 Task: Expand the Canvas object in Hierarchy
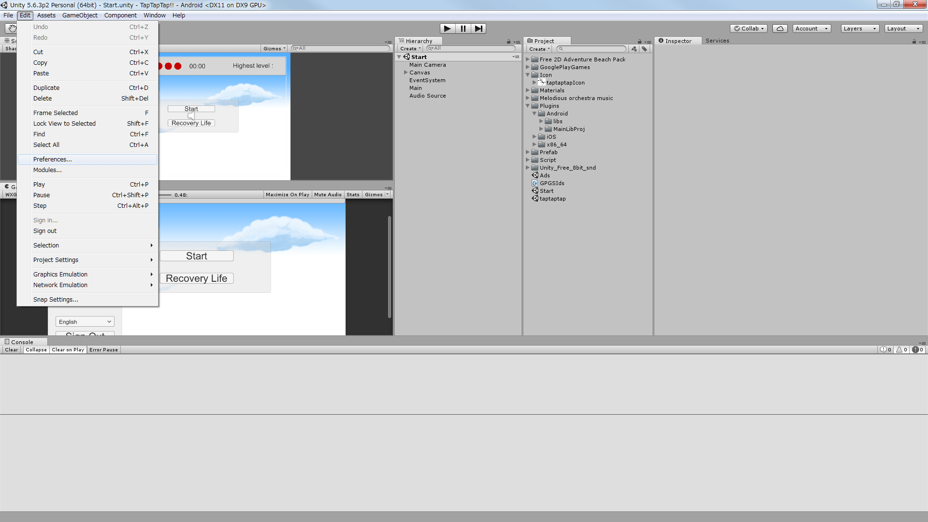point(406,72)
